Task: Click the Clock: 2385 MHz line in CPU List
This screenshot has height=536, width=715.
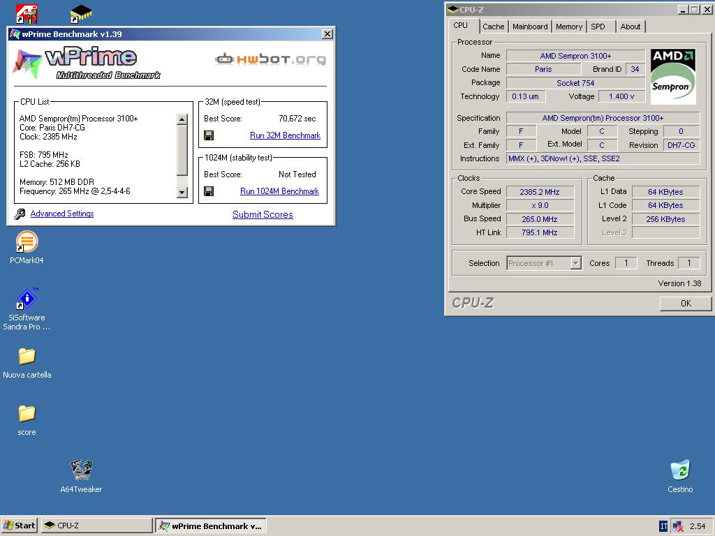Action: (48, 137)
